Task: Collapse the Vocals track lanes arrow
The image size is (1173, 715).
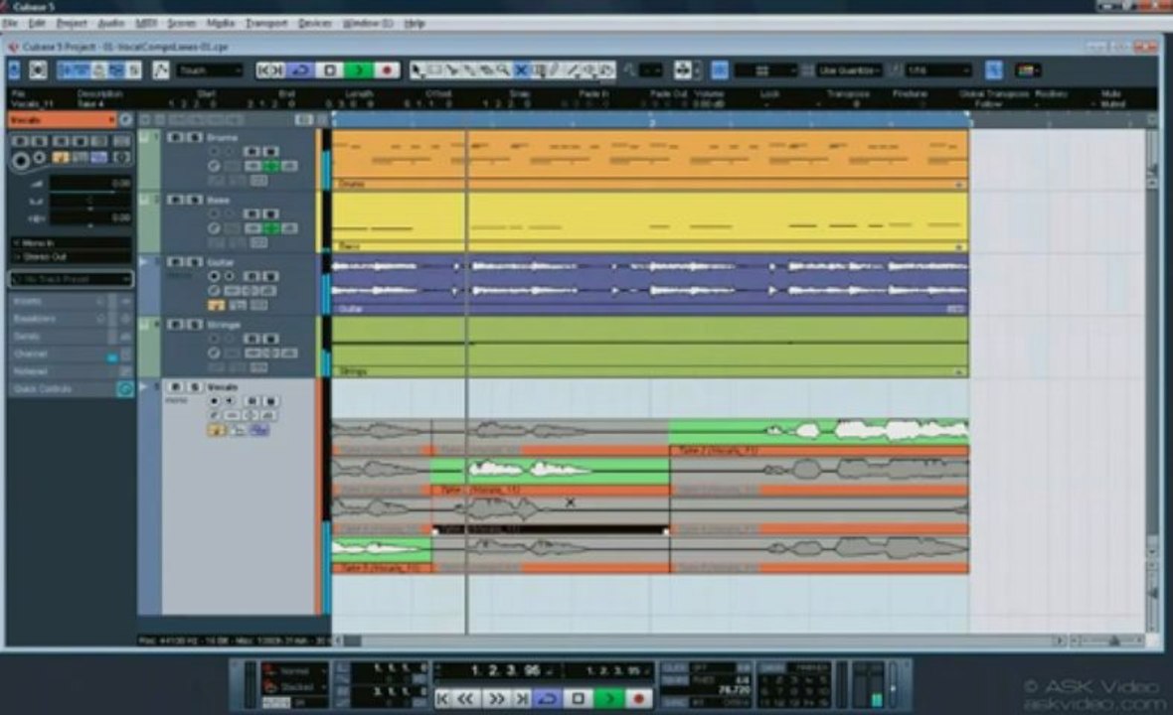Action: (143, 387)
